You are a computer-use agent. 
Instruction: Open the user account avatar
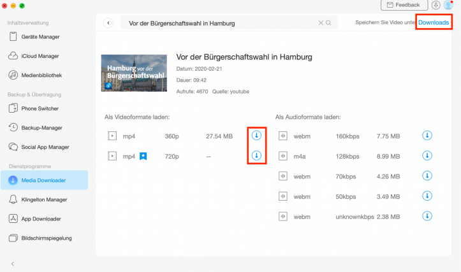pyautogui.click(x=448, y=4)
